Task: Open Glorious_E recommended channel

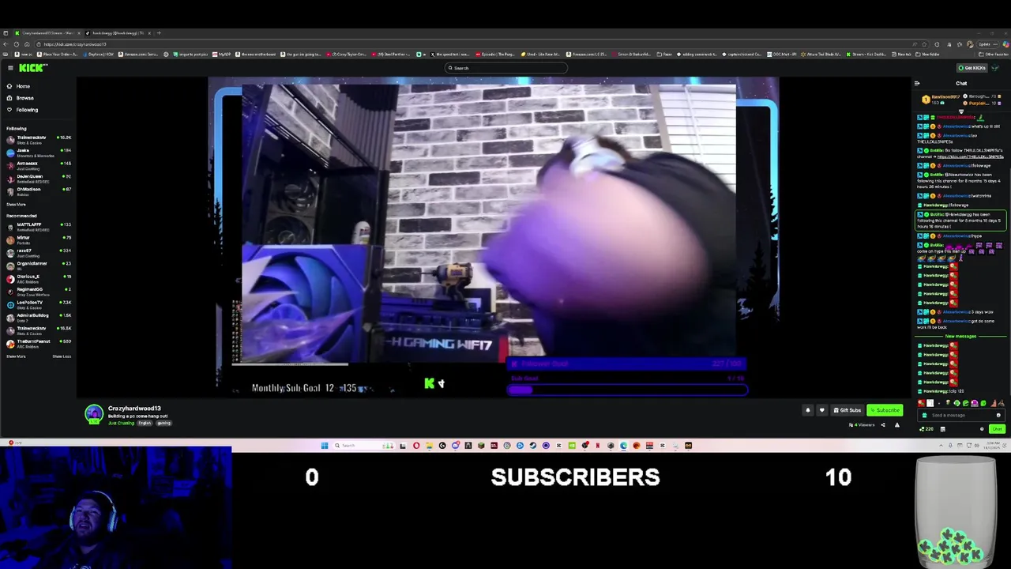Action: click(38, 278)
